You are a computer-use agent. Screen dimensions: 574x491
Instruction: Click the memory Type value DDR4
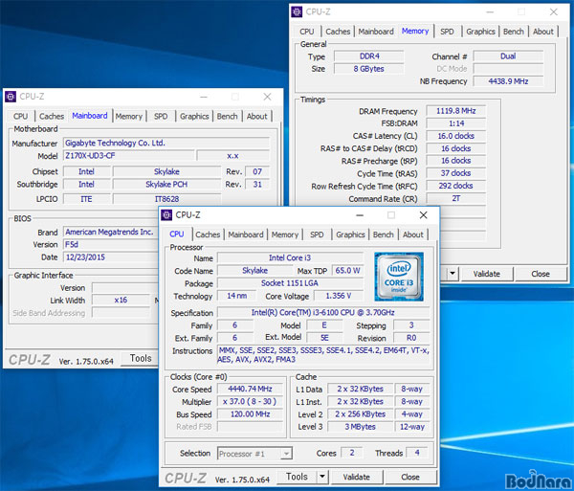(x=369, y=56)
